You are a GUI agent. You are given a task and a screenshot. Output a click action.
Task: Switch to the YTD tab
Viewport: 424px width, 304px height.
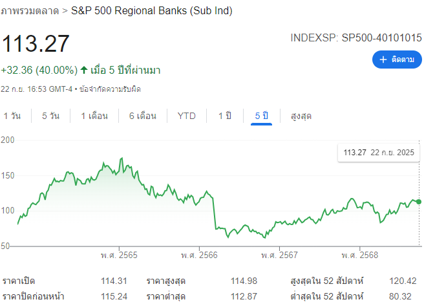point(187,116)
